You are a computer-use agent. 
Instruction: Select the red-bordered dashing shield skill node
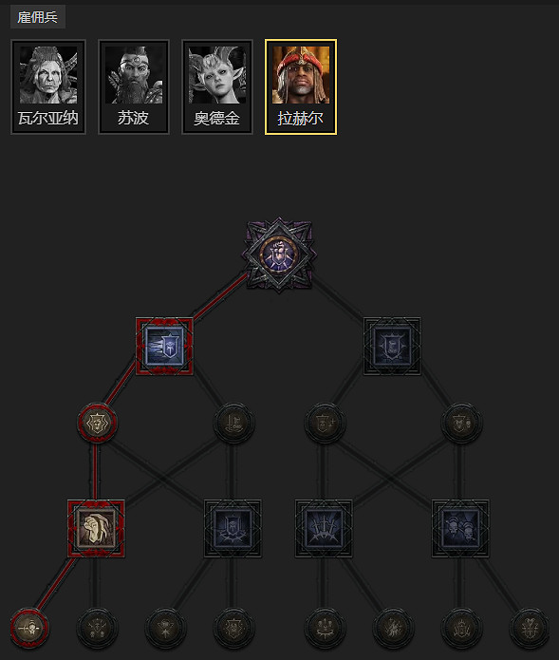(165, 346)
